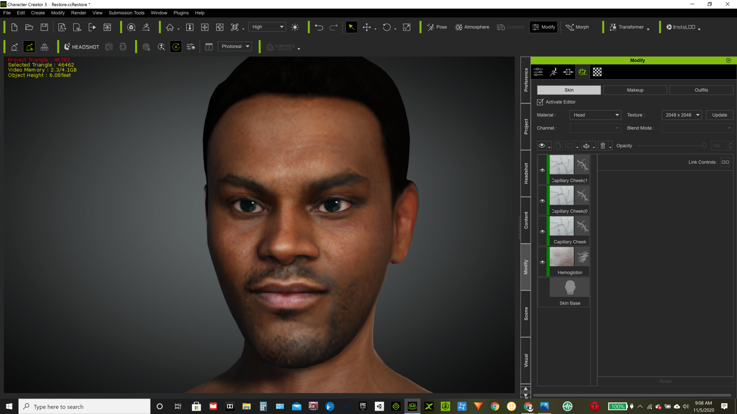Click the Link Controls icon
The height and width of the screenshot is (414, 737).
click(x=725, y=162)
